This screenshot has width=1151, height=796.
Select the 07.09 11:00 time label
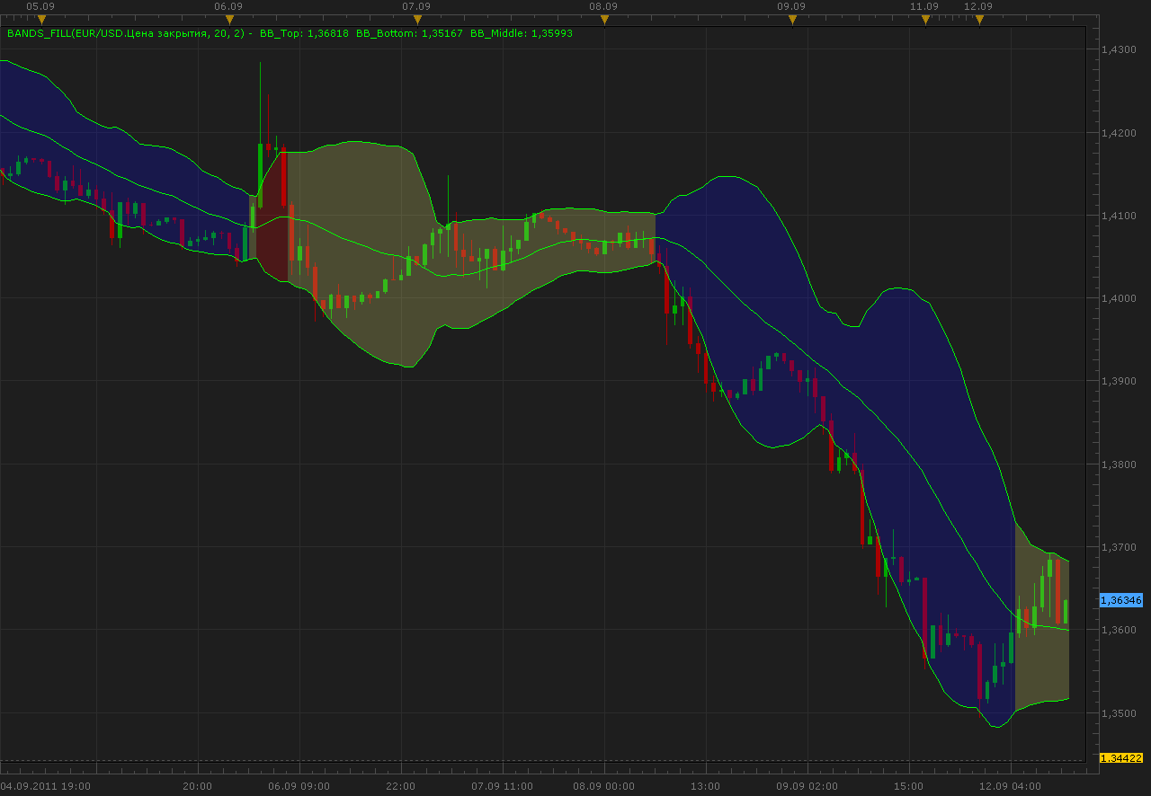point(503,786)
